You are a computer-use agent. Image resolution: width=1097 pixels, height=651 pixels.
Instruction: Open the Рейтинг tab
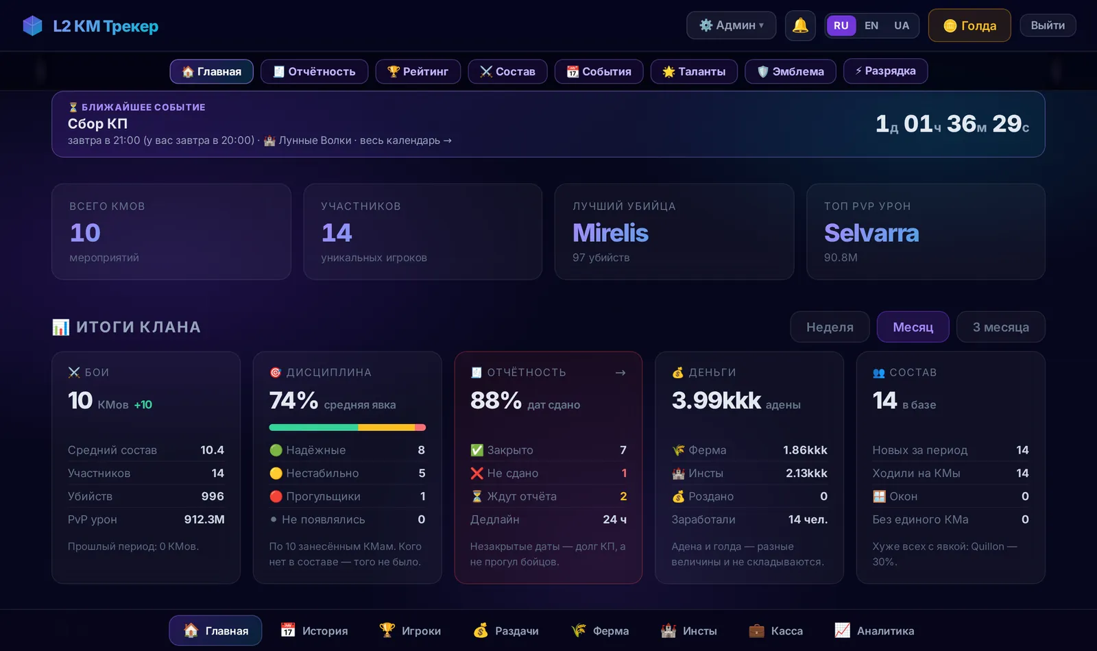418,71
